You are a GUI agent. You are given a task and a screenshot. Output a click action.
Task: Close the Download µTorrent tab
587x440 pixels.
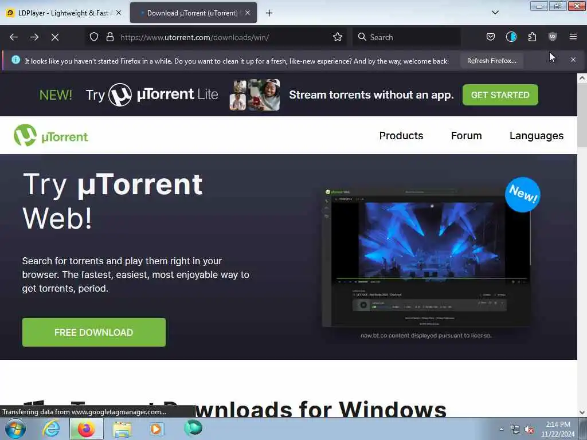pyautogui.click(x=248, y=13)
